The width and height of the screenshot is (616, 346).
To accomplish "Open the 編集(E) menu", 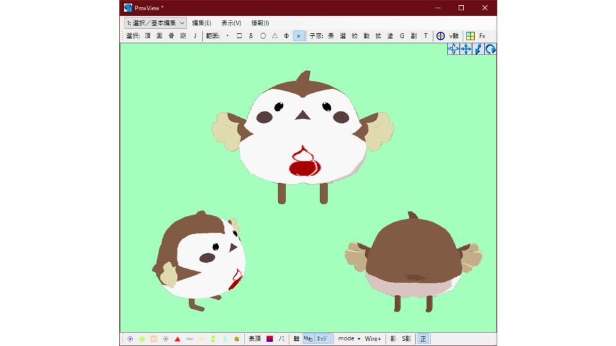I will pyautogui.click(x=201, y=23).
